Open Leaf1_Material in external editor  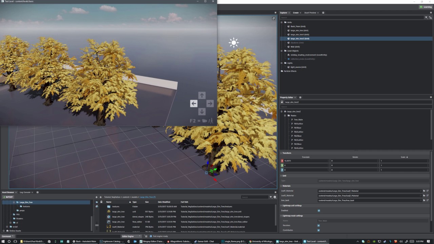click(428, 191)
